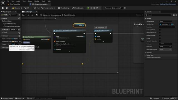Image resolution: width=178 pixels, height=100 pixels.
Task: Expand SpawnActor node advanced pins
Action: 70,52
